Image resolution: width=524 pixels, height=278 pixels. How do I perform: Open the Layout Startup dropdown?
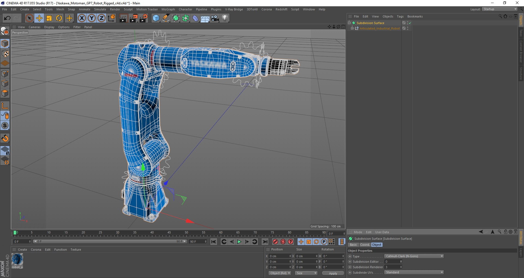tap(500, 9)
